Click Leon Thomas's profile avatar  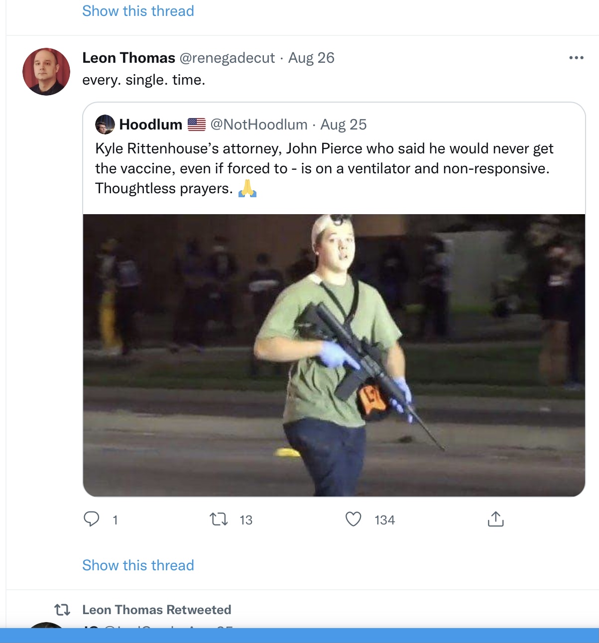(x=46, y=72)
